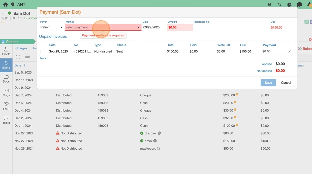This screenshot has height=174, width=312.
Task: Open EMR in the left sidebar
Action: pos(6,106)
